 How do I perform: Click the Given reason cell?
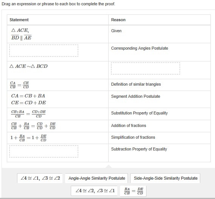(x=116, y=31)
